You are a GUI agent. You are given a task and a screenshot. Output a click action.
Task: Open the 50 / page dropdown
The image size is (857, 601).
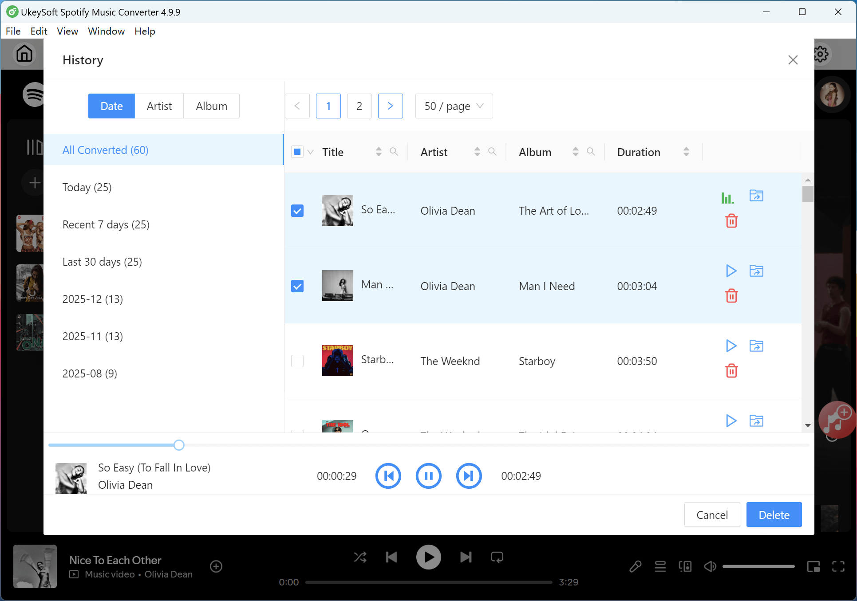point(454,106)
